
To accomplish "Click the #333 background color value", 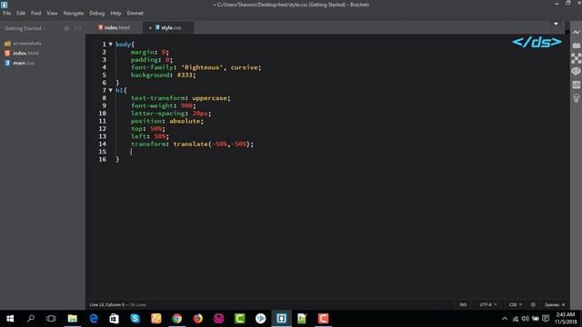I will click(185, 74).
